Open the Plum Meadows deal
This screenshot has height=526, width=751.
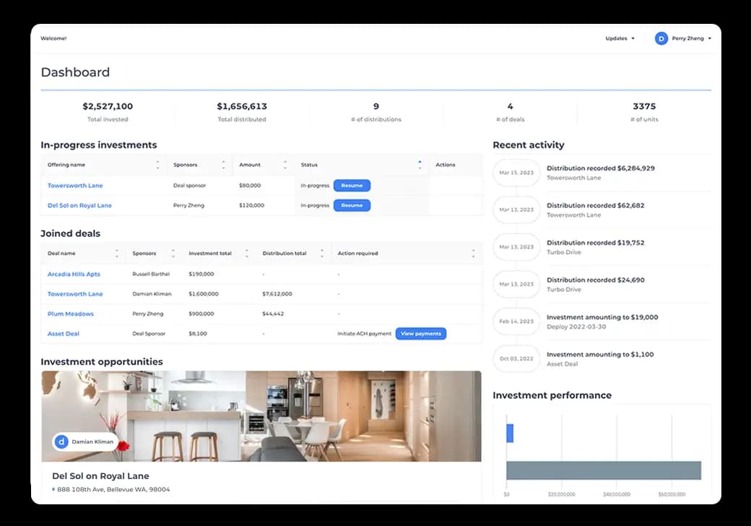[71, 314]
